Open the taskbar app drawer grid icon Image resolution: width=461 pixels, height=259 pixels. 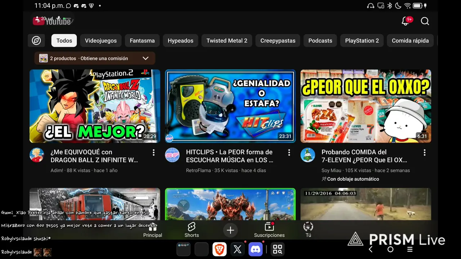point(278,249)
